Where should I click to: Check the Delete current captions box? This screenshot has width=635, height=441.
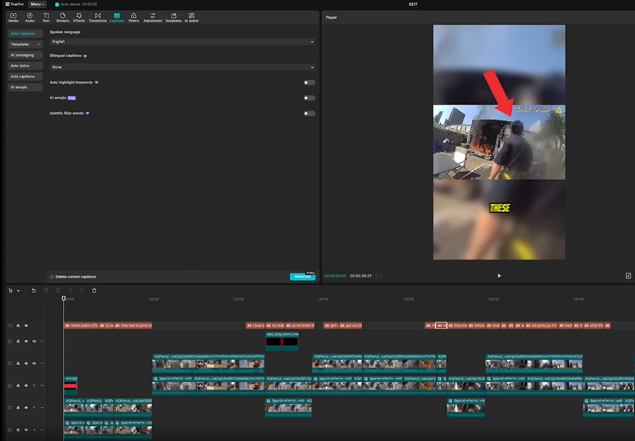pyautogui.click(x=52, y=277)
